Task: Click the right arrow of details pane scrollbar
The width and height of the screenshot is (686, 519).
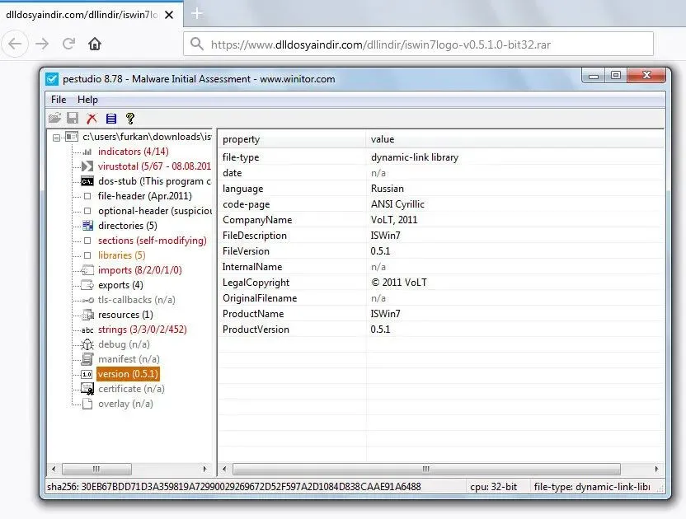Action: click(x=657, y=470)
